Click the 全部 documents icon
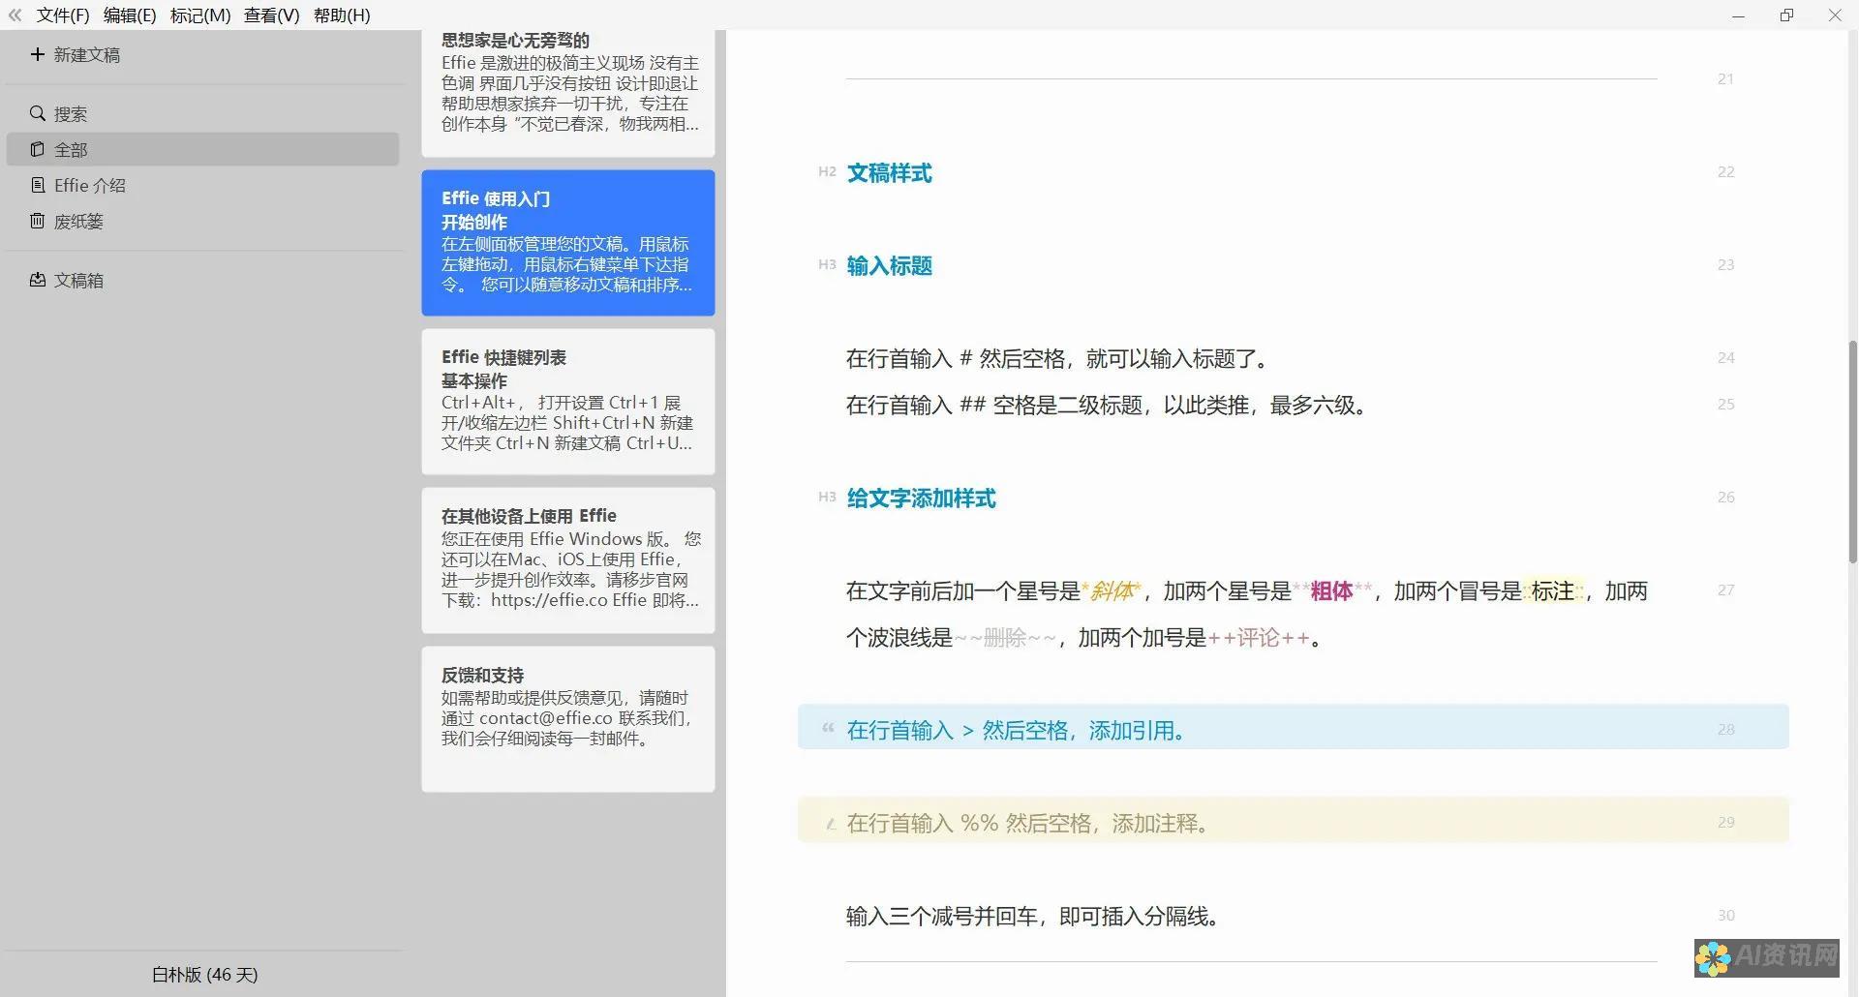Image resolution: width=1859 pixels, height=997 pixels. tap(37, 149)
